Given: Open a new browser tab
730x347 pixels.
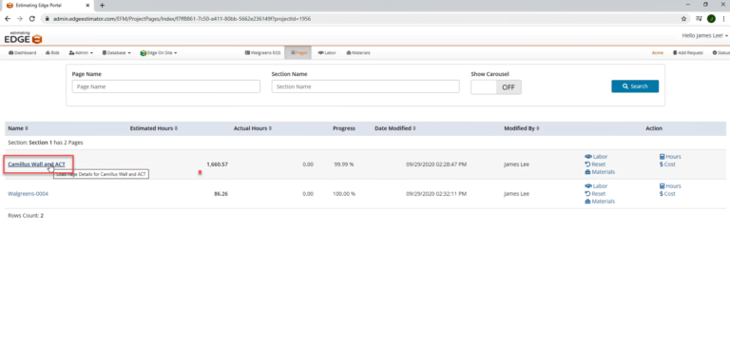Looking at the screenshot, I should [103, 6].
